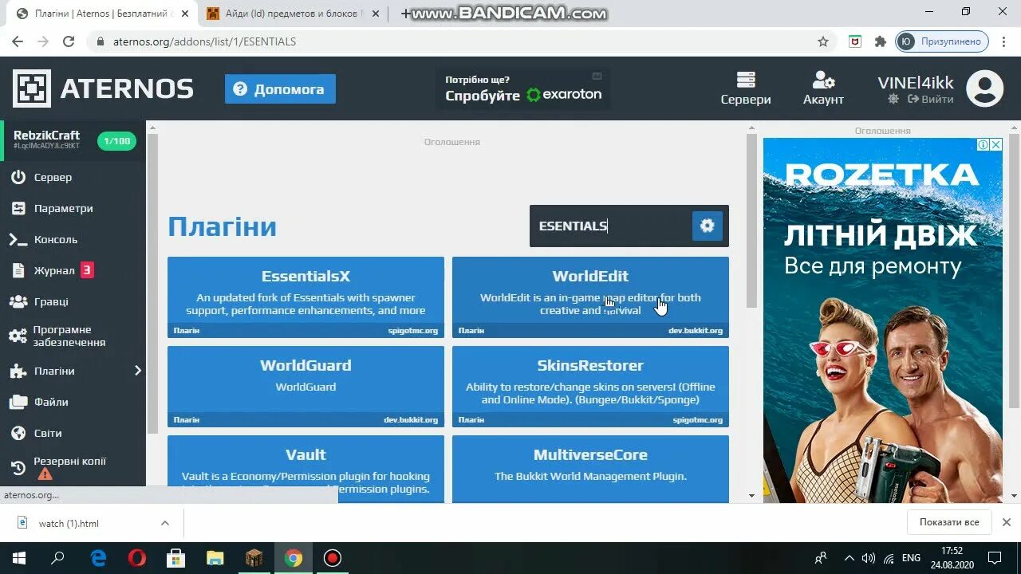Click the page vertical scrollbar
This screenshot has width=1021, height=574.
coord(751,222)
